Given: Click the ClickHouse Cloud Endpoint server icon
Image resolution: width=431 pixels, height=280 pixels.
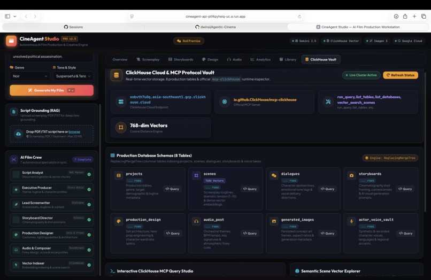Looking at the screenshot, I should click(121, 102).
